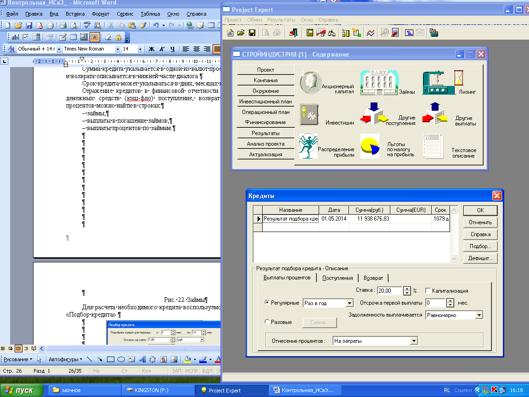Select the Разовые radio button
529x397 pixels.
point(267,322)
